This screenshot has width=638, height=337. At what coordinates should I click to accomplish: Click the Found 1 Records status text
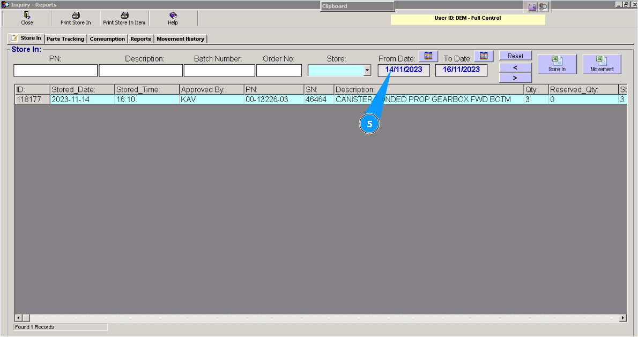tap(35, 327)
